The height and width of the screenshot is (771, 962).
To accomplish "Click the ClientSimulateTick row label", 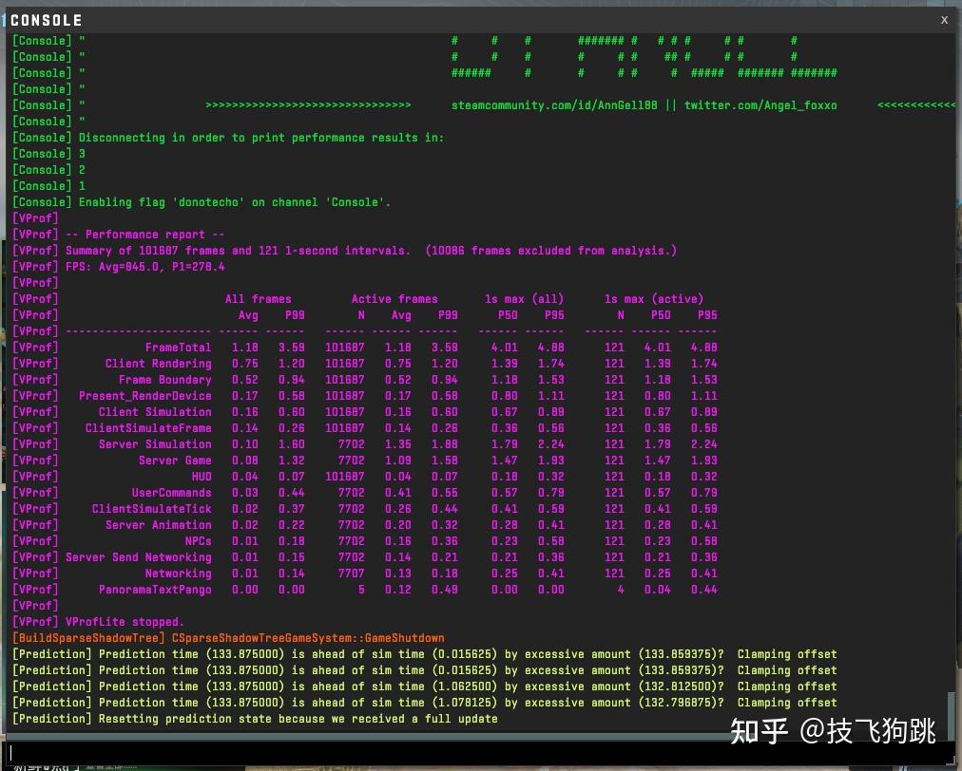I will point(151,509).
